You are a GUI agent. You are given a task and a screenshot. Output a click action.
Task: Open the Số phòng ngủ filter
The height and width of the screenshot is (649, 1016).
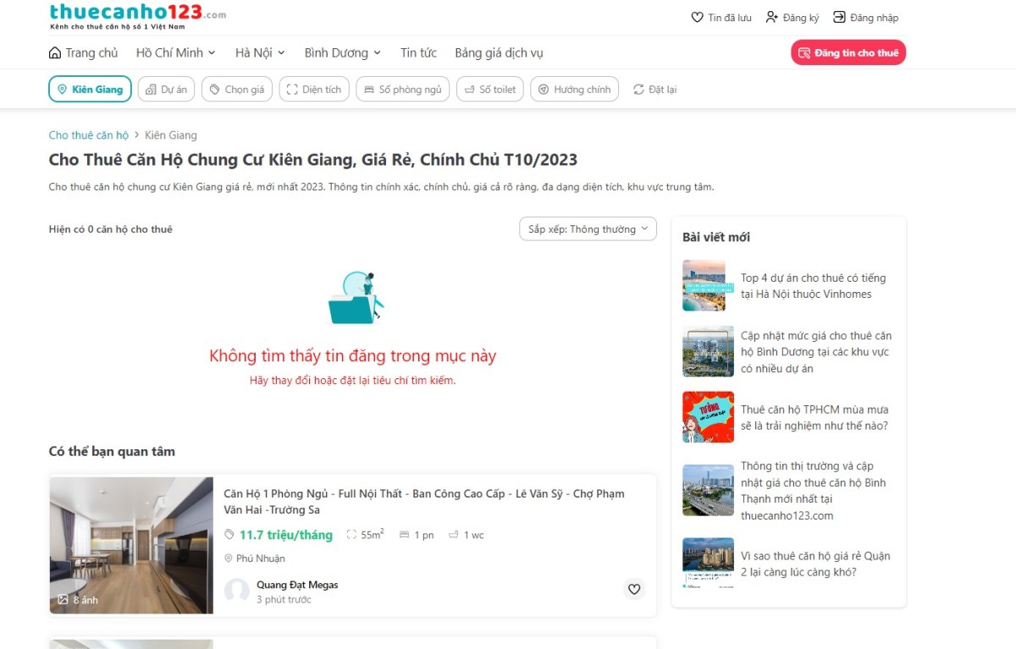pyautogui.click(x=403, y=90)
